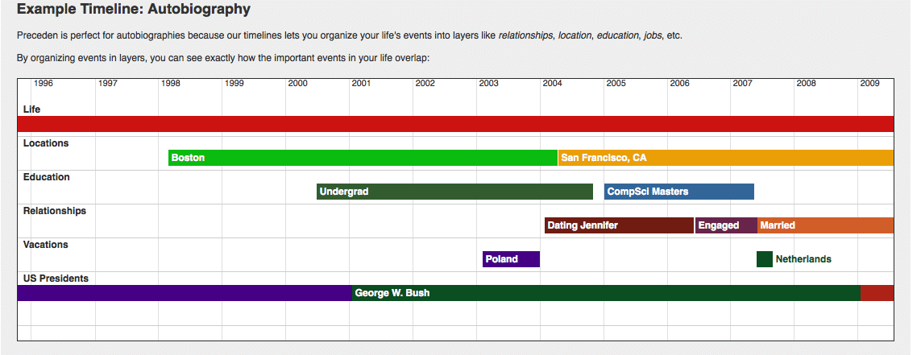Select the Engaged event bar
Screen dimensions: 921x355
click(x=726, y=225)
